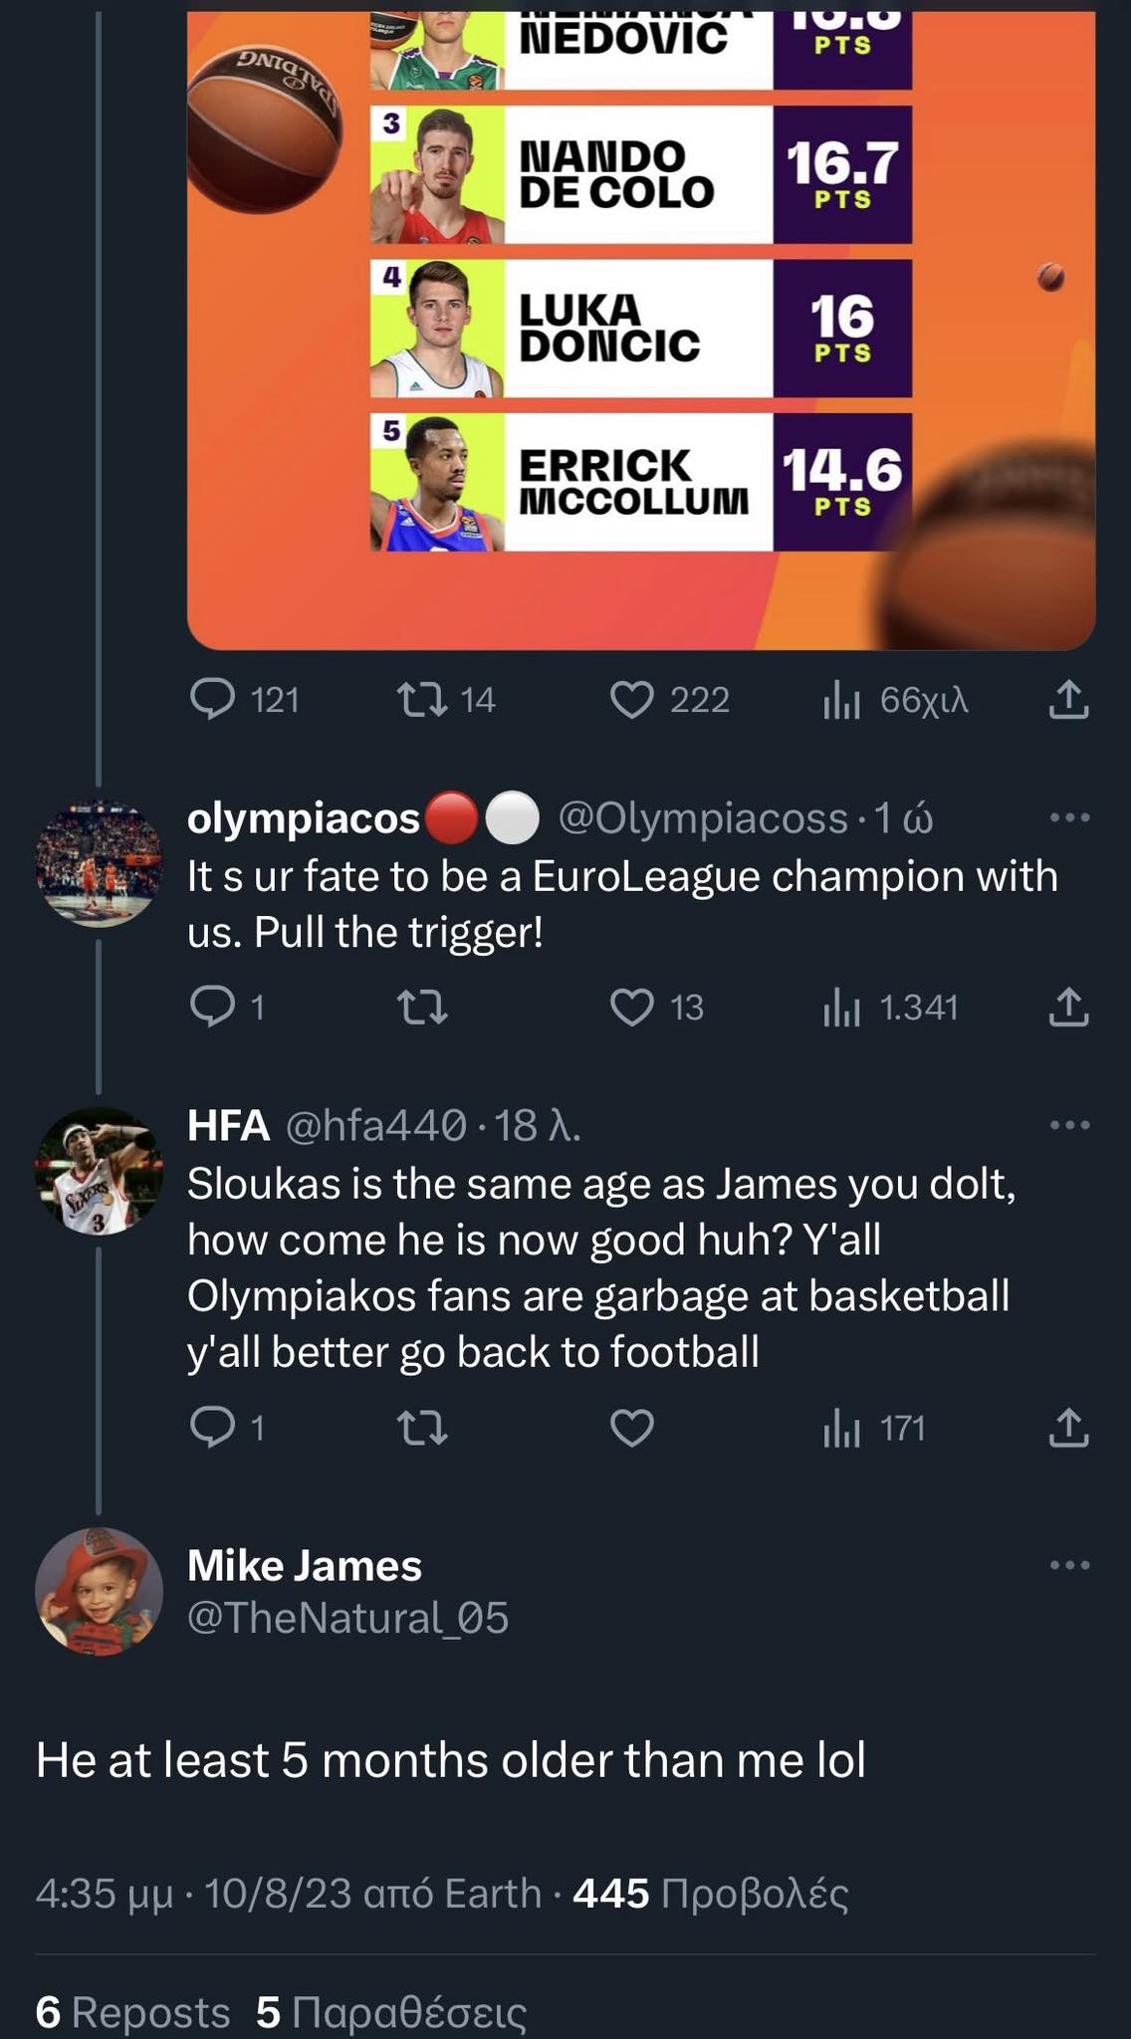This screenshot has width=1131, height=2039.
Task: Open more options for olympiacos reply
Action: coord(1069,818)
